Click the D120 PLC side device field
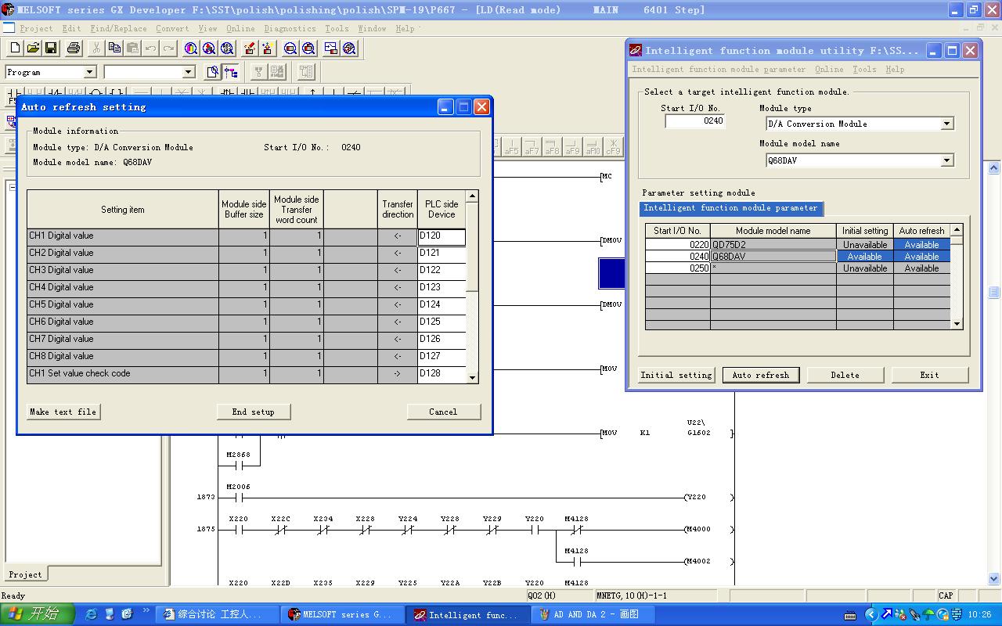This screenshot has width=1002, height=626. [x=442, y=236]
